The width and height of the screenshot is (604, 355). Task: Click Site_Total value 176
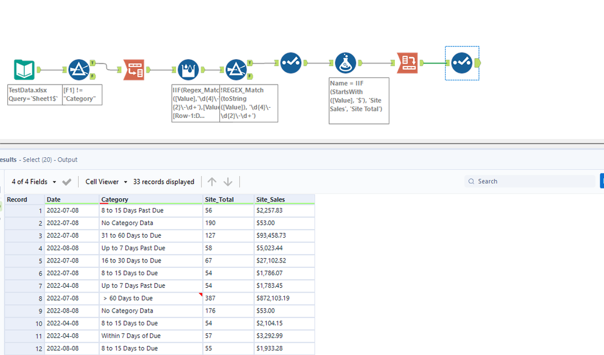tap(229, 311)
